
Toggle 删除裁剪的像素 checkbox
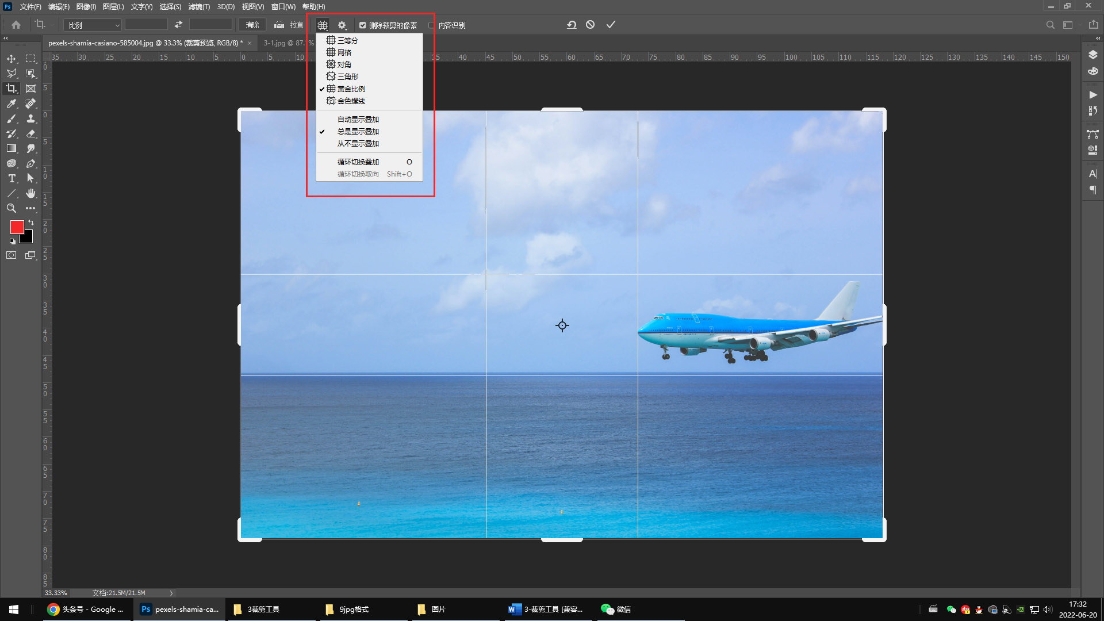[x=363, y=25]
